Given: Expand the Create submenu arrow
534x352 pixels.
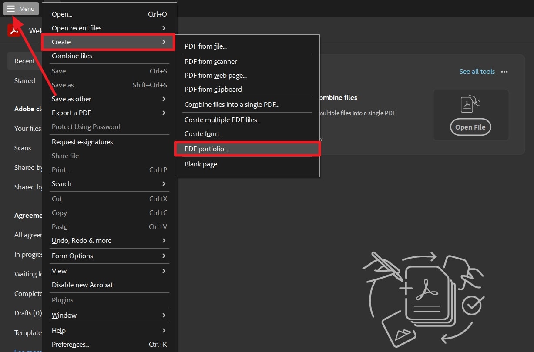Looking at the screenshot, I should pos(164,42).
